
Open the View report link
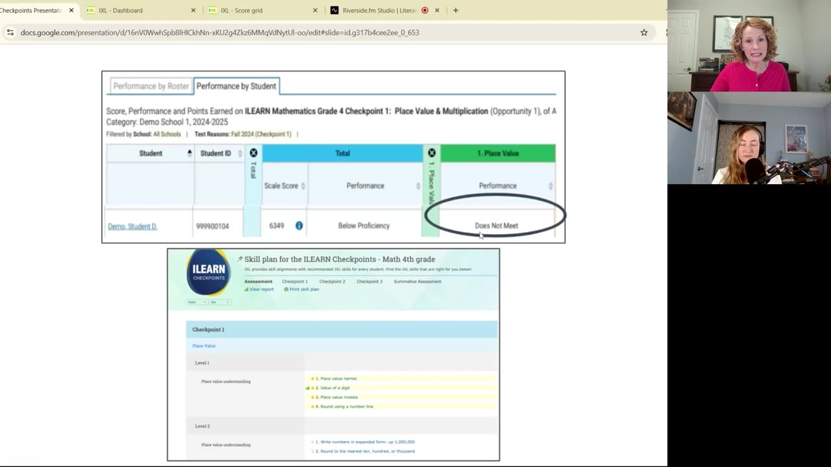click(x=259, y=289)
